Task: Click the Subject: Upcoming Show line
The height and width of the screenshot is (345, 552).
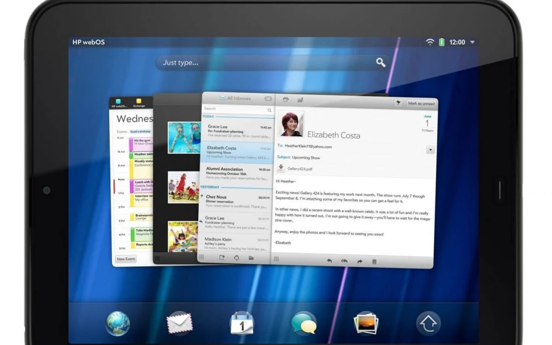Action: pyautogui.click(x=299, y=157)
